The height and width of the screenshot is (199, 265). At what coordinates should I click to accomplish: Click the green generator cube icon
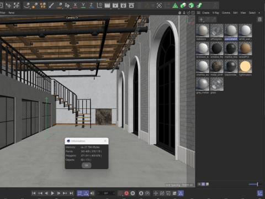click(191, 6)
